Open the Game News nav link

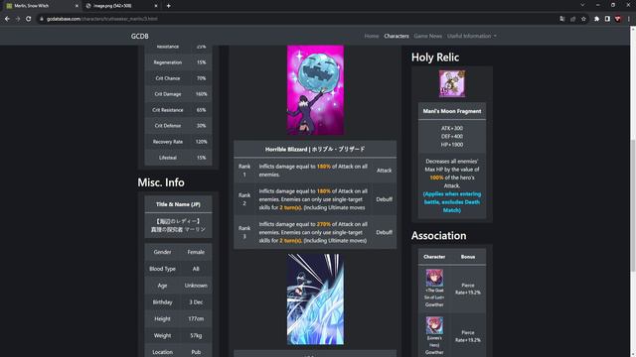tap(428, 36)
